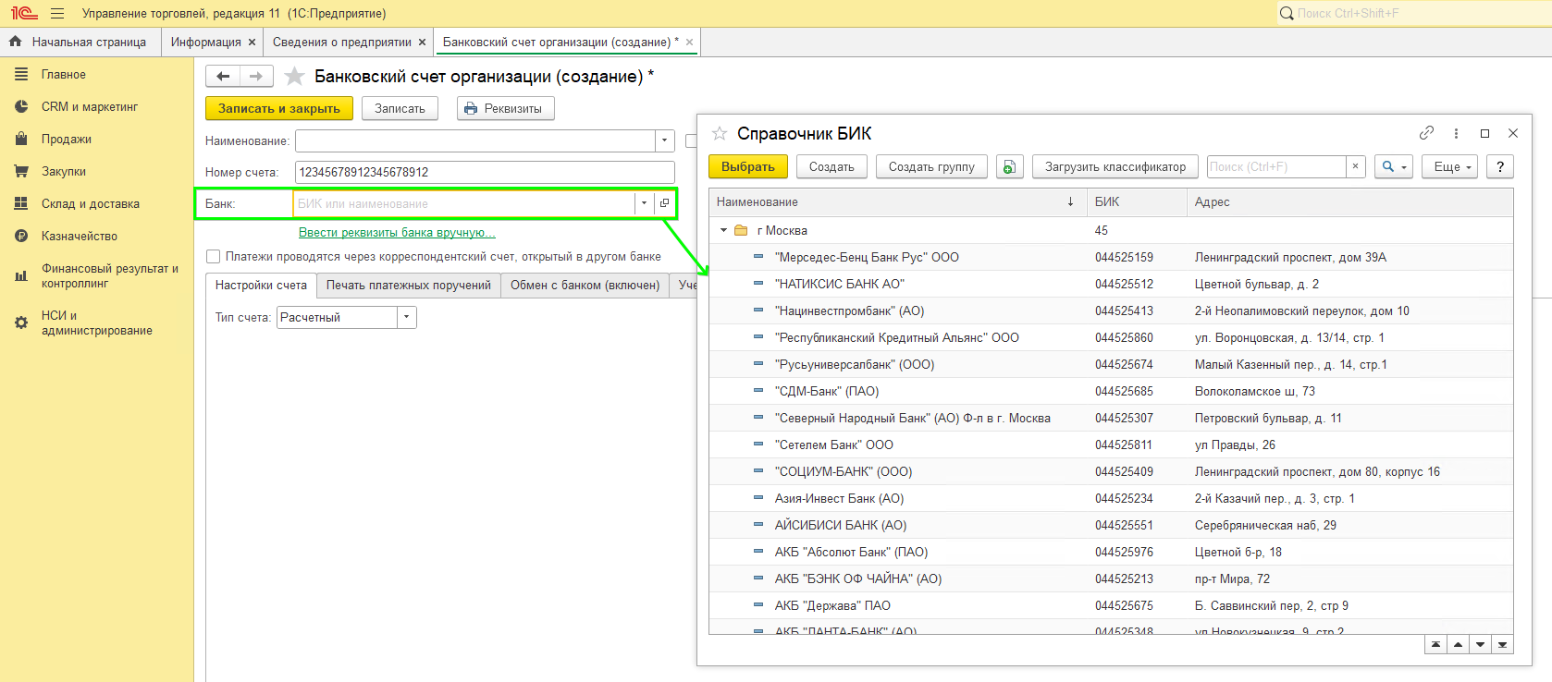Open the Казначейство section
Image resolution: width=1552 pixels, height=682 pixels.
(79, 237)
